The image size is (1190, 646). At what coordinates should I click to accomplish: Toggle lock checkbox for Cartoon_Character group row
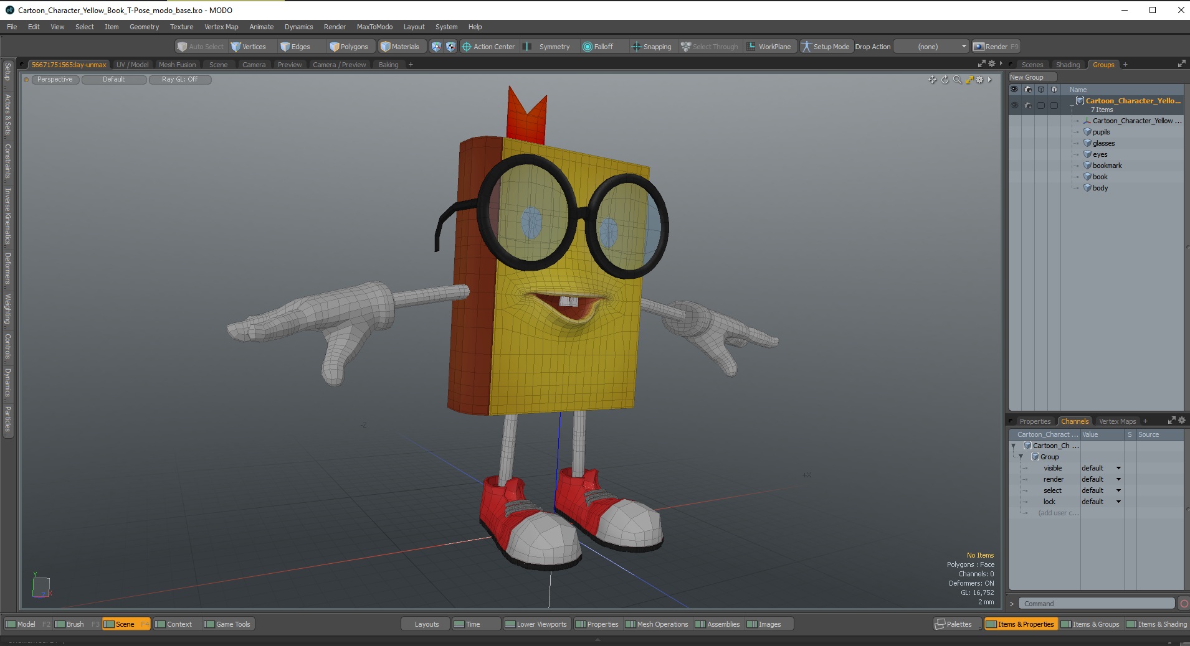pyautogui.click(x=1054, y=105)
